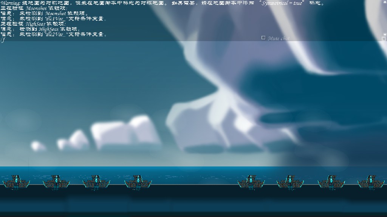387x217 pixels.
Task: Select the second warship from the right
Action: (x=331, y=183)
